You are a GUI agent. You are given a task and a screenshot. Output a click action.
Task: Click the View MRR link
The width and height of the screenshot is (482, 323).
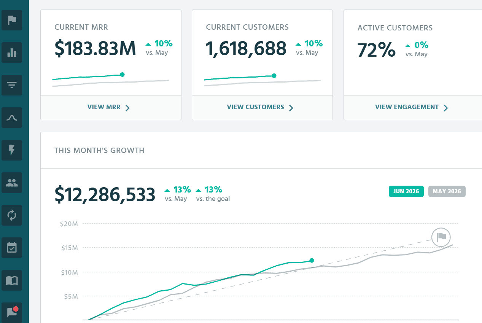pyautogui.click(x=104, y=107)
